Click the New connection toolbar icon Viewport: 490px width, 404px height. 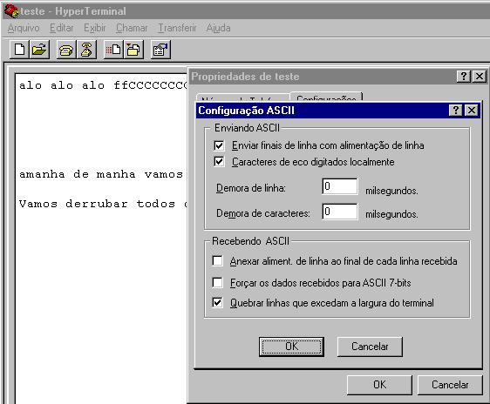pyautogui.click(x=19, y=50)
